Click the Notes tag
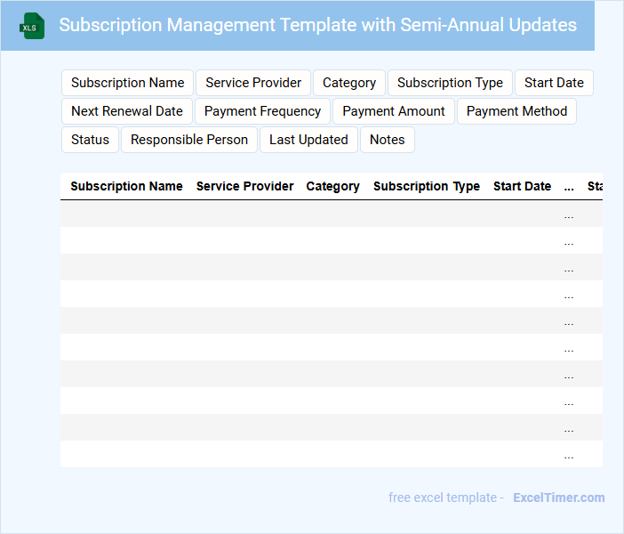The width and height of the screenshot is (624, 534). pos(387,140)
